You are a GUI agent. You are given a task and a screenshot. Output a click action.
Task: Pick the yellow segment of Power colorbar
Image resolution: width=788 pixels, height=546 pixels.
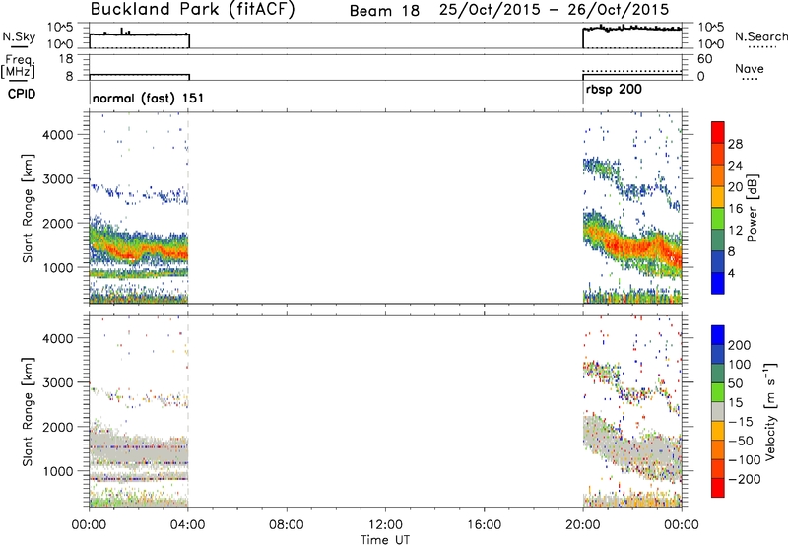pos(718,197)
